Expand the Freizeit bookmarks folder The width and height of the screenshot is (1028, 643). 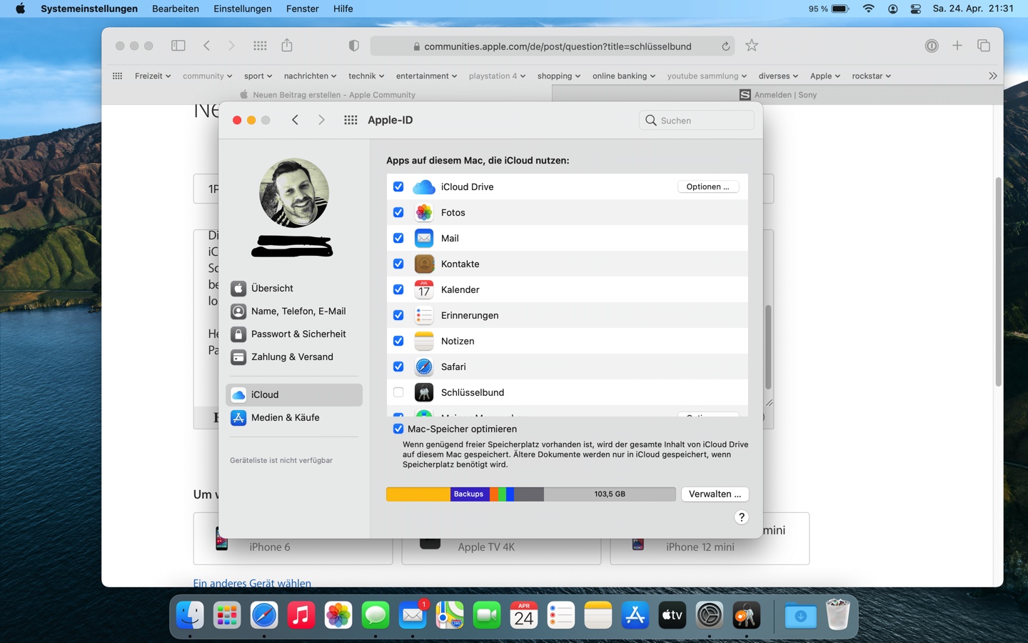coord(152,76)
